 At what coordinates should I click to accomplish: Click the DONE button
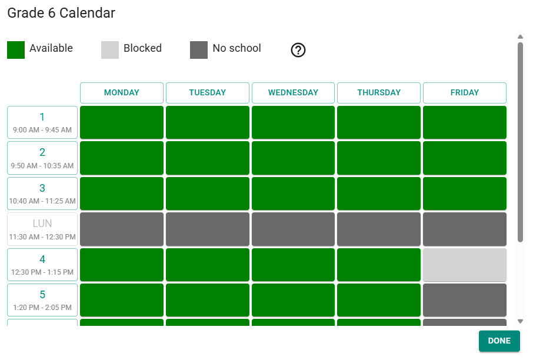point(499,341)
